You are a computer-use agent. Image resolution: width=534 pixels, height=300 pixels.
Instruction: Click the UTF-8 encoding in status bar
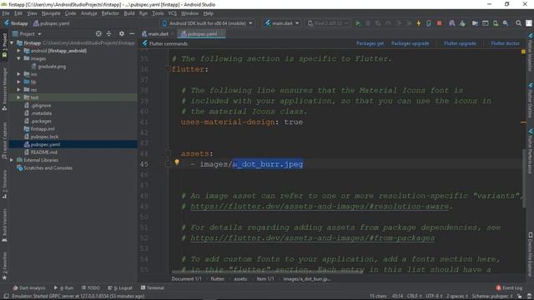(434, 296)
